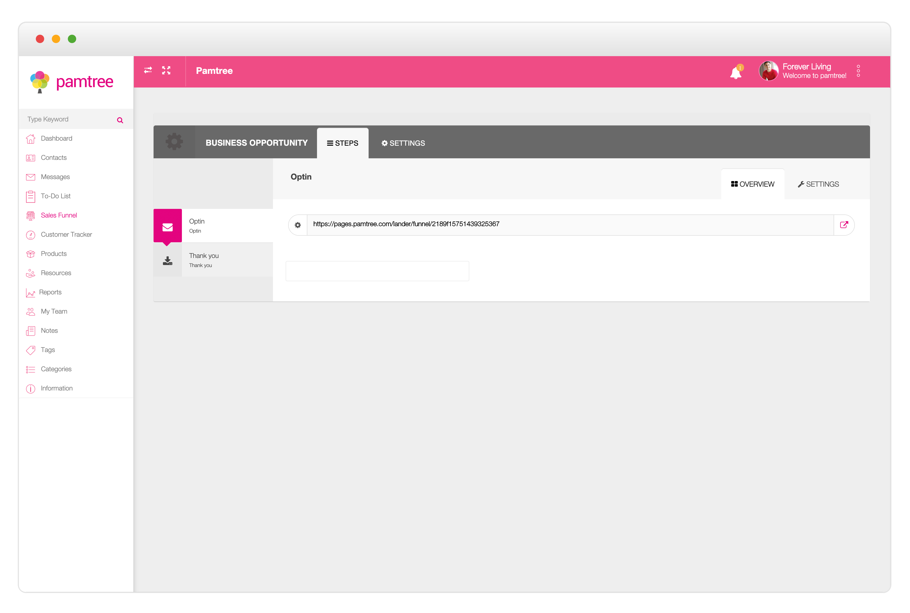Click the Optin heading text
Image resolution: width=910 pixels, height=613 pixels.
pos(301,177)
